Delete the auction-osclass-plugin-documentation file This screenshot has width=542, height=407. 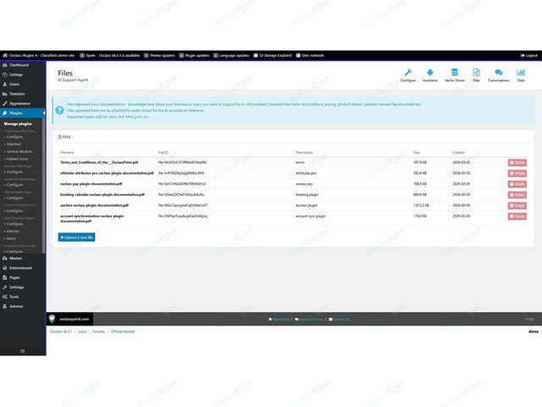pos(517,205)
